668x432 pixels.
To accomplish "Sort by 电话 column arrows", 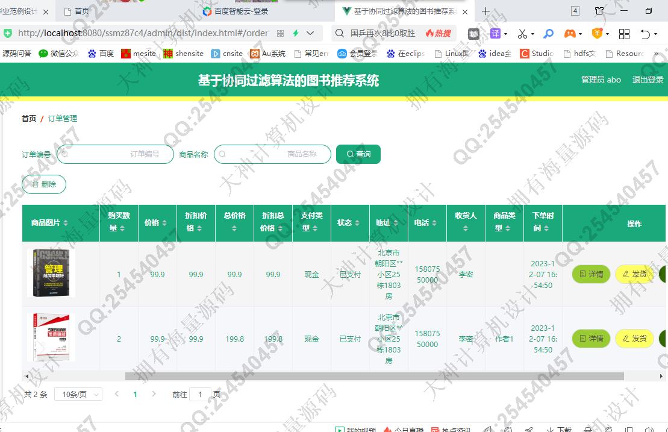I will point(434,223).
